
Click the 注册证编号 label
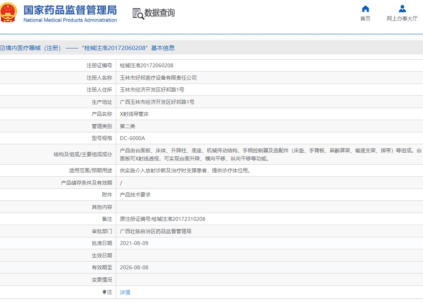(99, 65)
